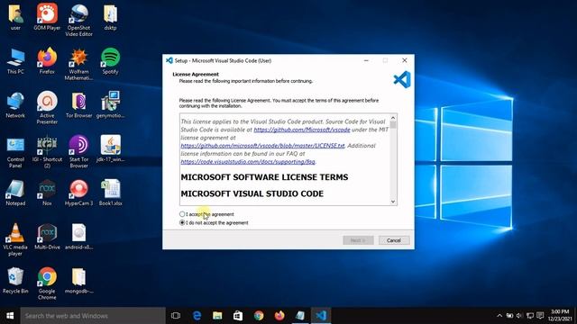577x324 pixels.
Task: Launch Google Chrome from the desktop
Action: click(x=47, y=283)
